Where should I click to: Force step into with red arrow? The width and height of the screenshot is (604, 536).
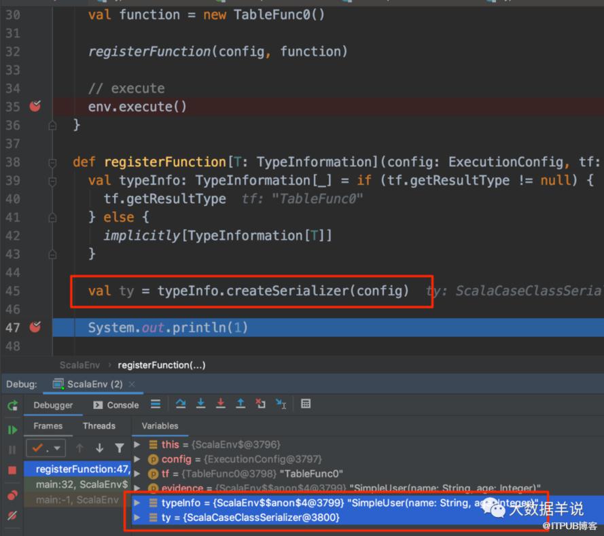[x=221, y=404]
